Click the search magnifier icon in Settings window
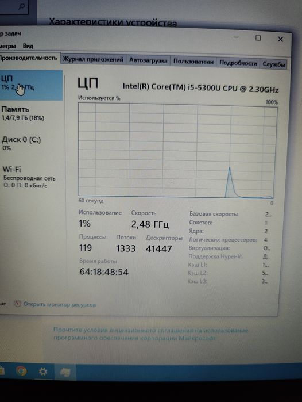Viewport: 302px width, 402px height. point(22,6)
